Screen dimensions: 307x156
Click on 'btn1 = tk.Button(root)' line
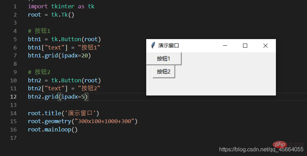(x=64, y=39)
